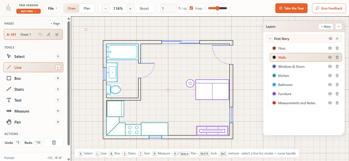Hide the First Story layers
The image size is (349, 161).
click(x=330, y=39)
